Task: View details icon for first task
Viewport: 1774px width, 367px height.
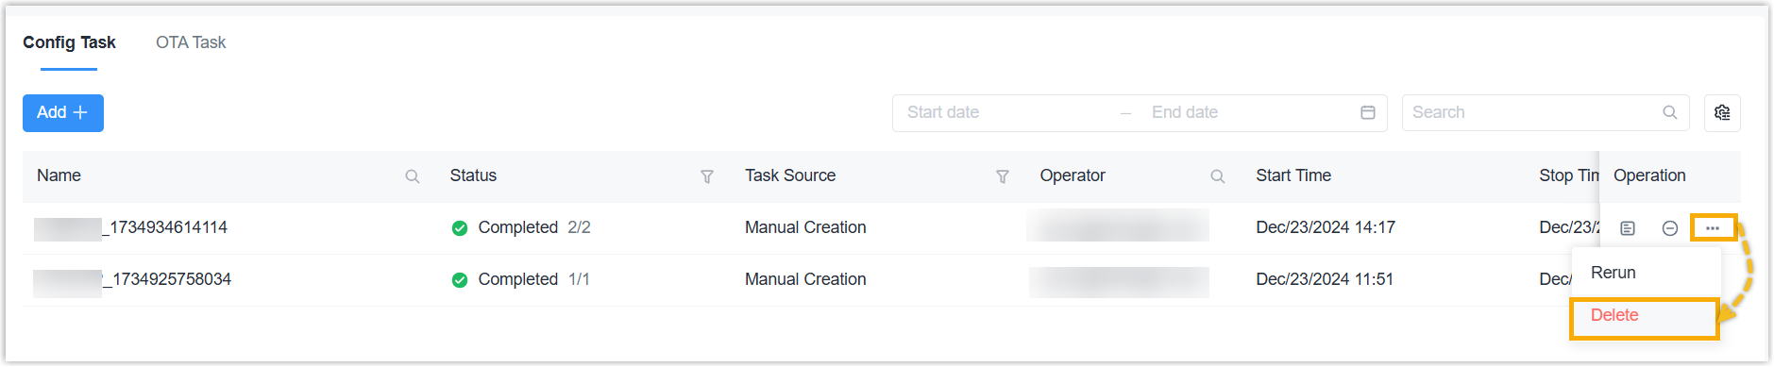Action: point(1628,228)
